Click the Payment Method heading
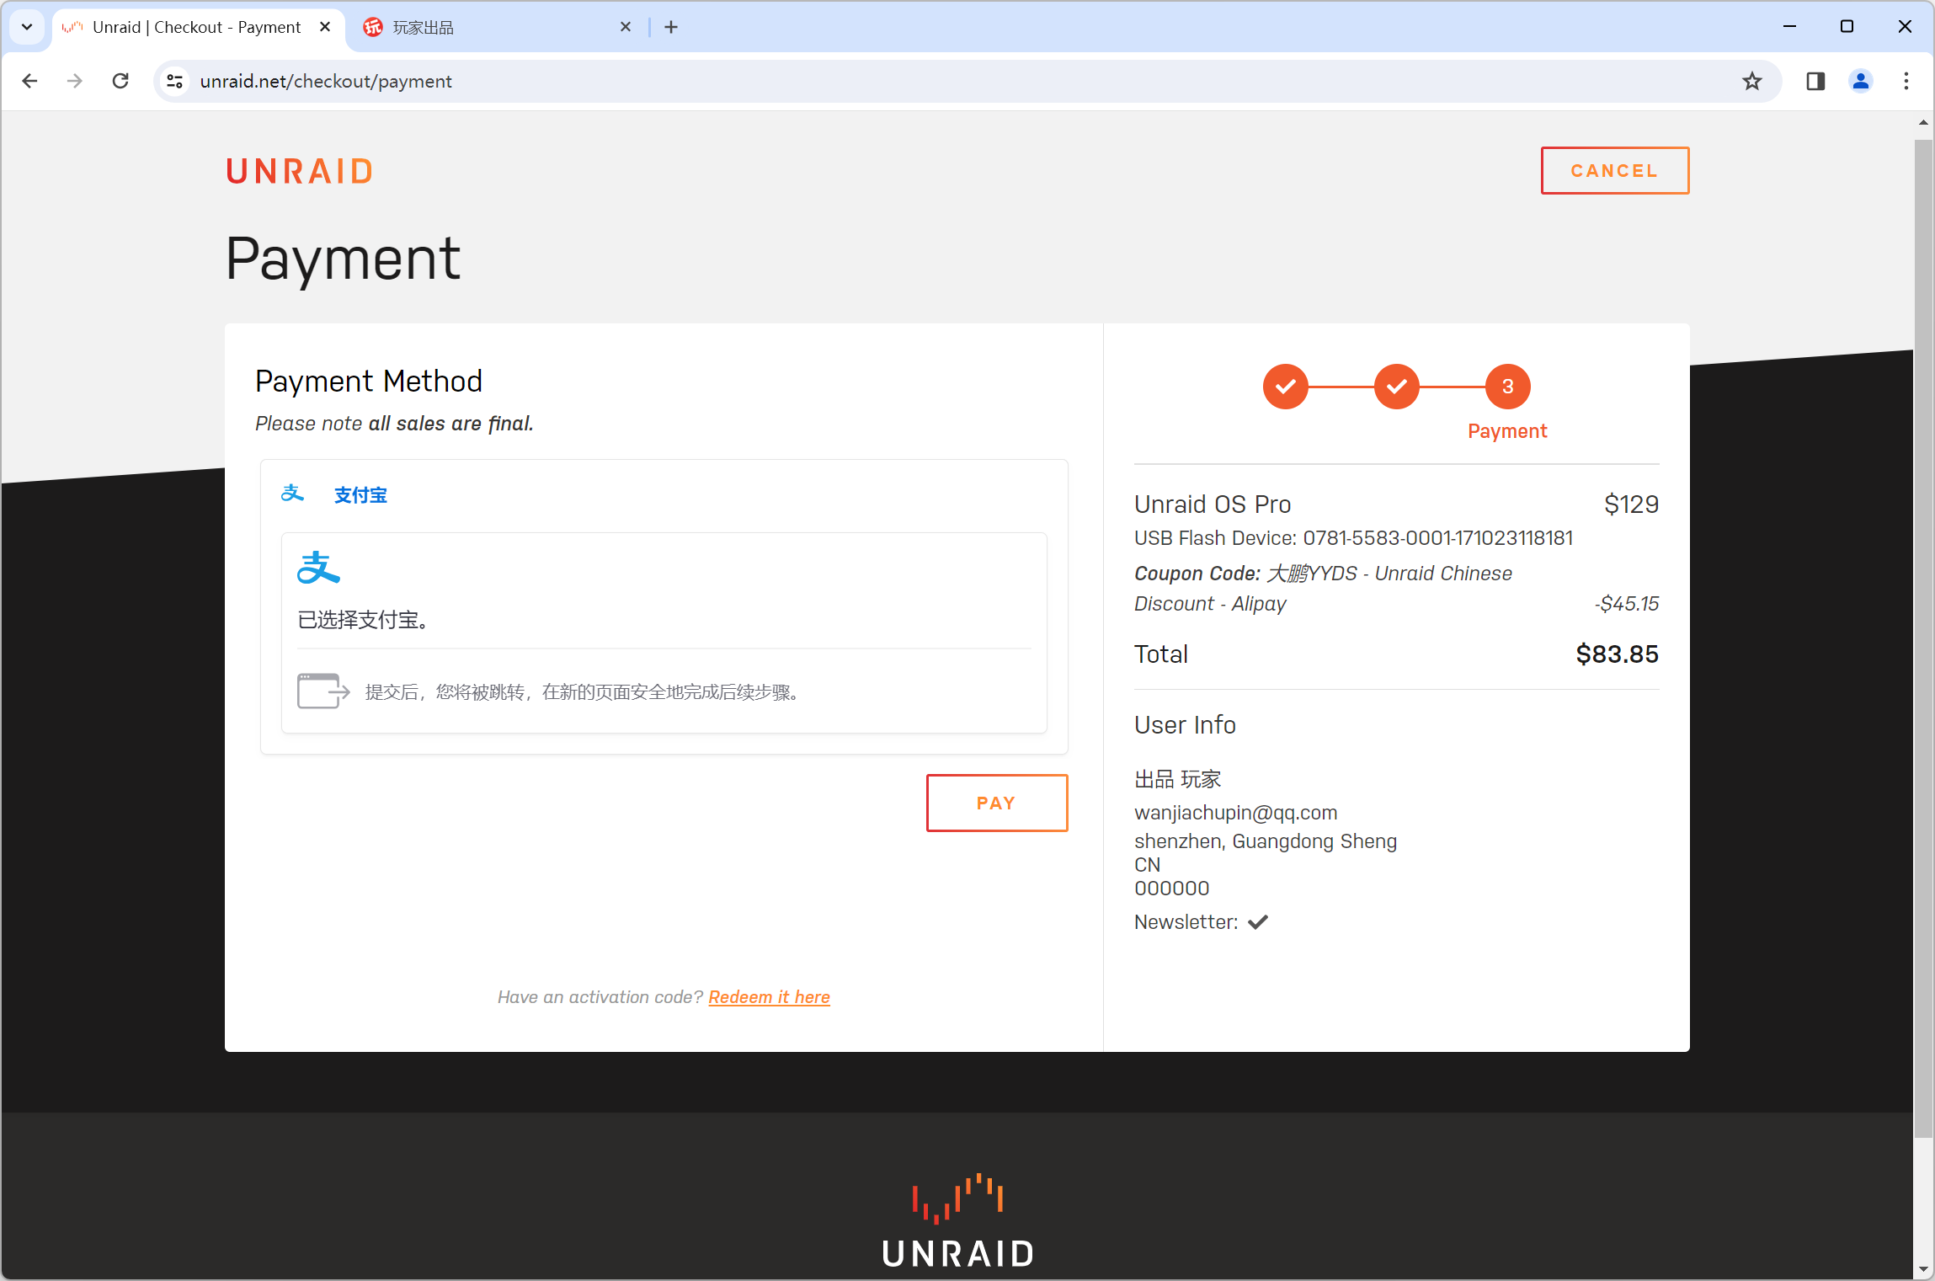The height and width of the screenshot is (1281, 1935). point(369,382)
